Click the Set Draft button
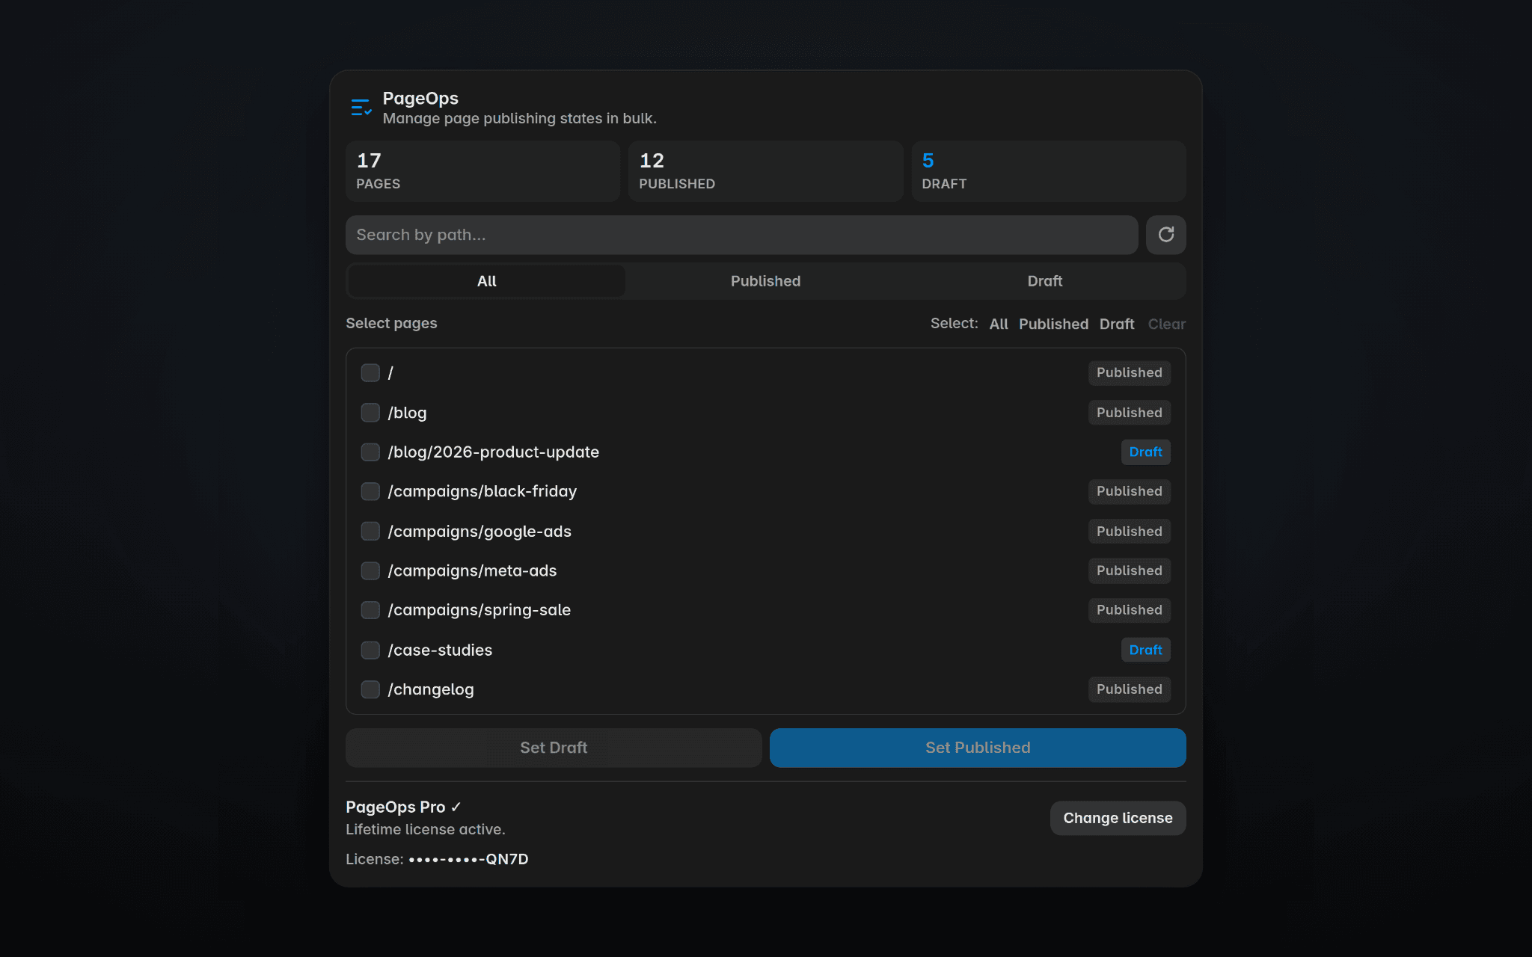 tap(554, 748)
